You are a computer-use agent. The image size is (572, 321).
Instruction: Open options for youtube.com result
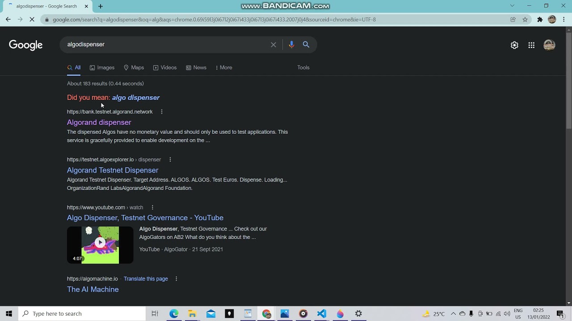point(152,207)
